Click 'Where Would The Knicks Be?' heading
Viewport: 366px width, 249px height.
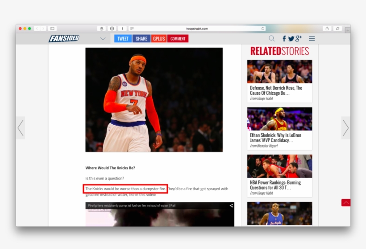110,168
